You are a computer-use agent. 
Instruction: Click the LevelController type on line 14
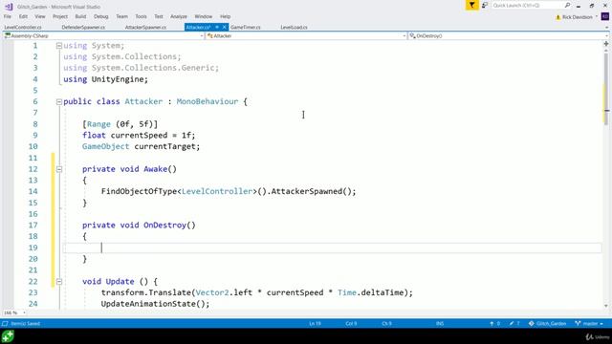pyautogui.click(x=217, y=191)
